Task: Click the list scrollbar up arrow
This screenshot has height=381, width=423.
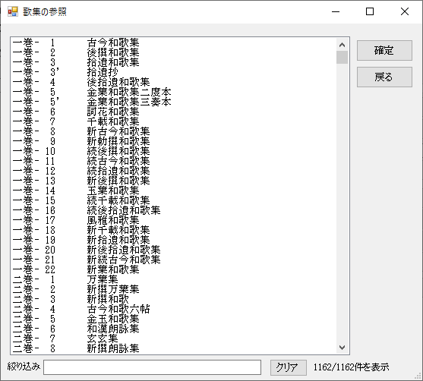Action: coord(342,45)
